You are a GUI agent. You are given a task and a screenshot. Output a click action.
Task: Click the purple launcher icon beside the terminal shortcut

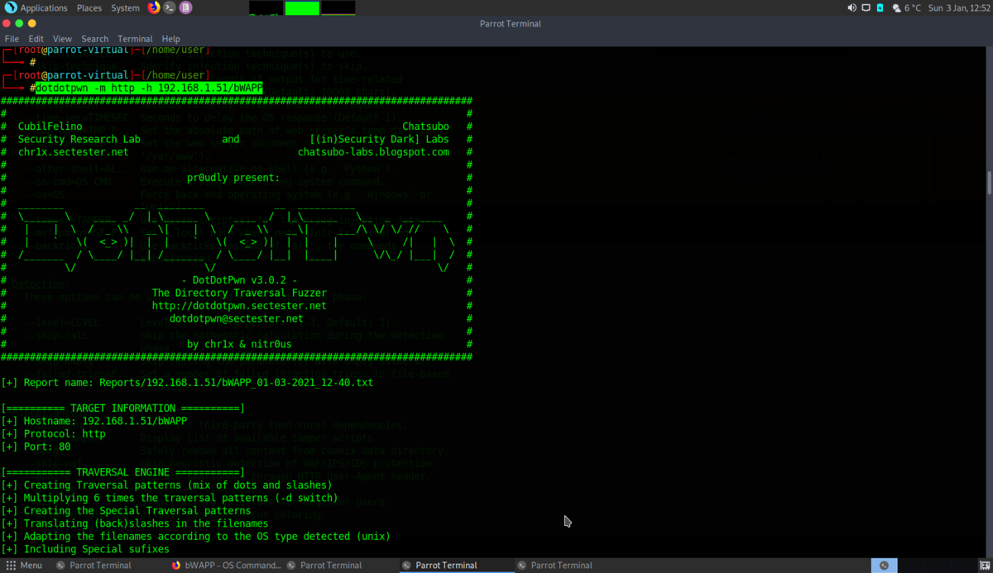click(x=185, y=8)
